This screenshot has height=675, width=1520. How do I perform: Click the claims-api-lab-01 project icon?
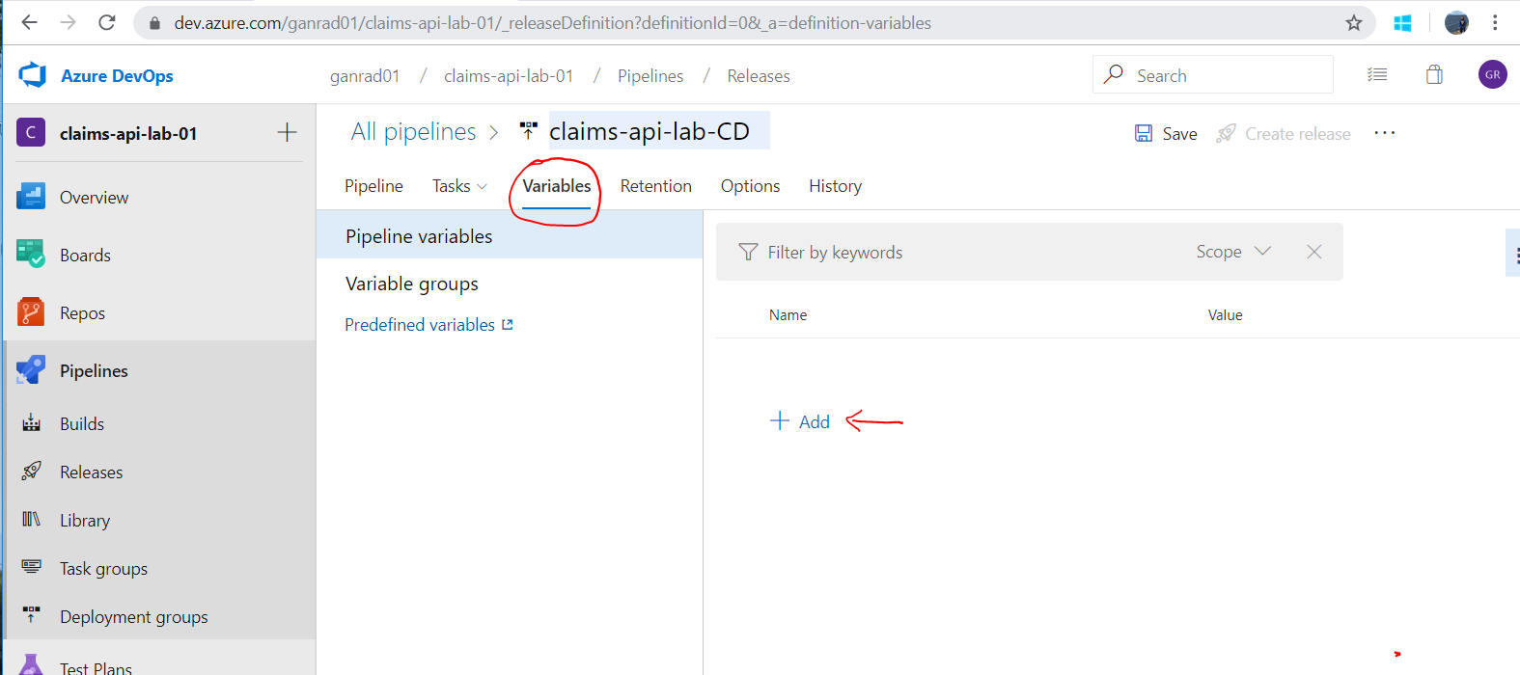(x=31, y=132)
